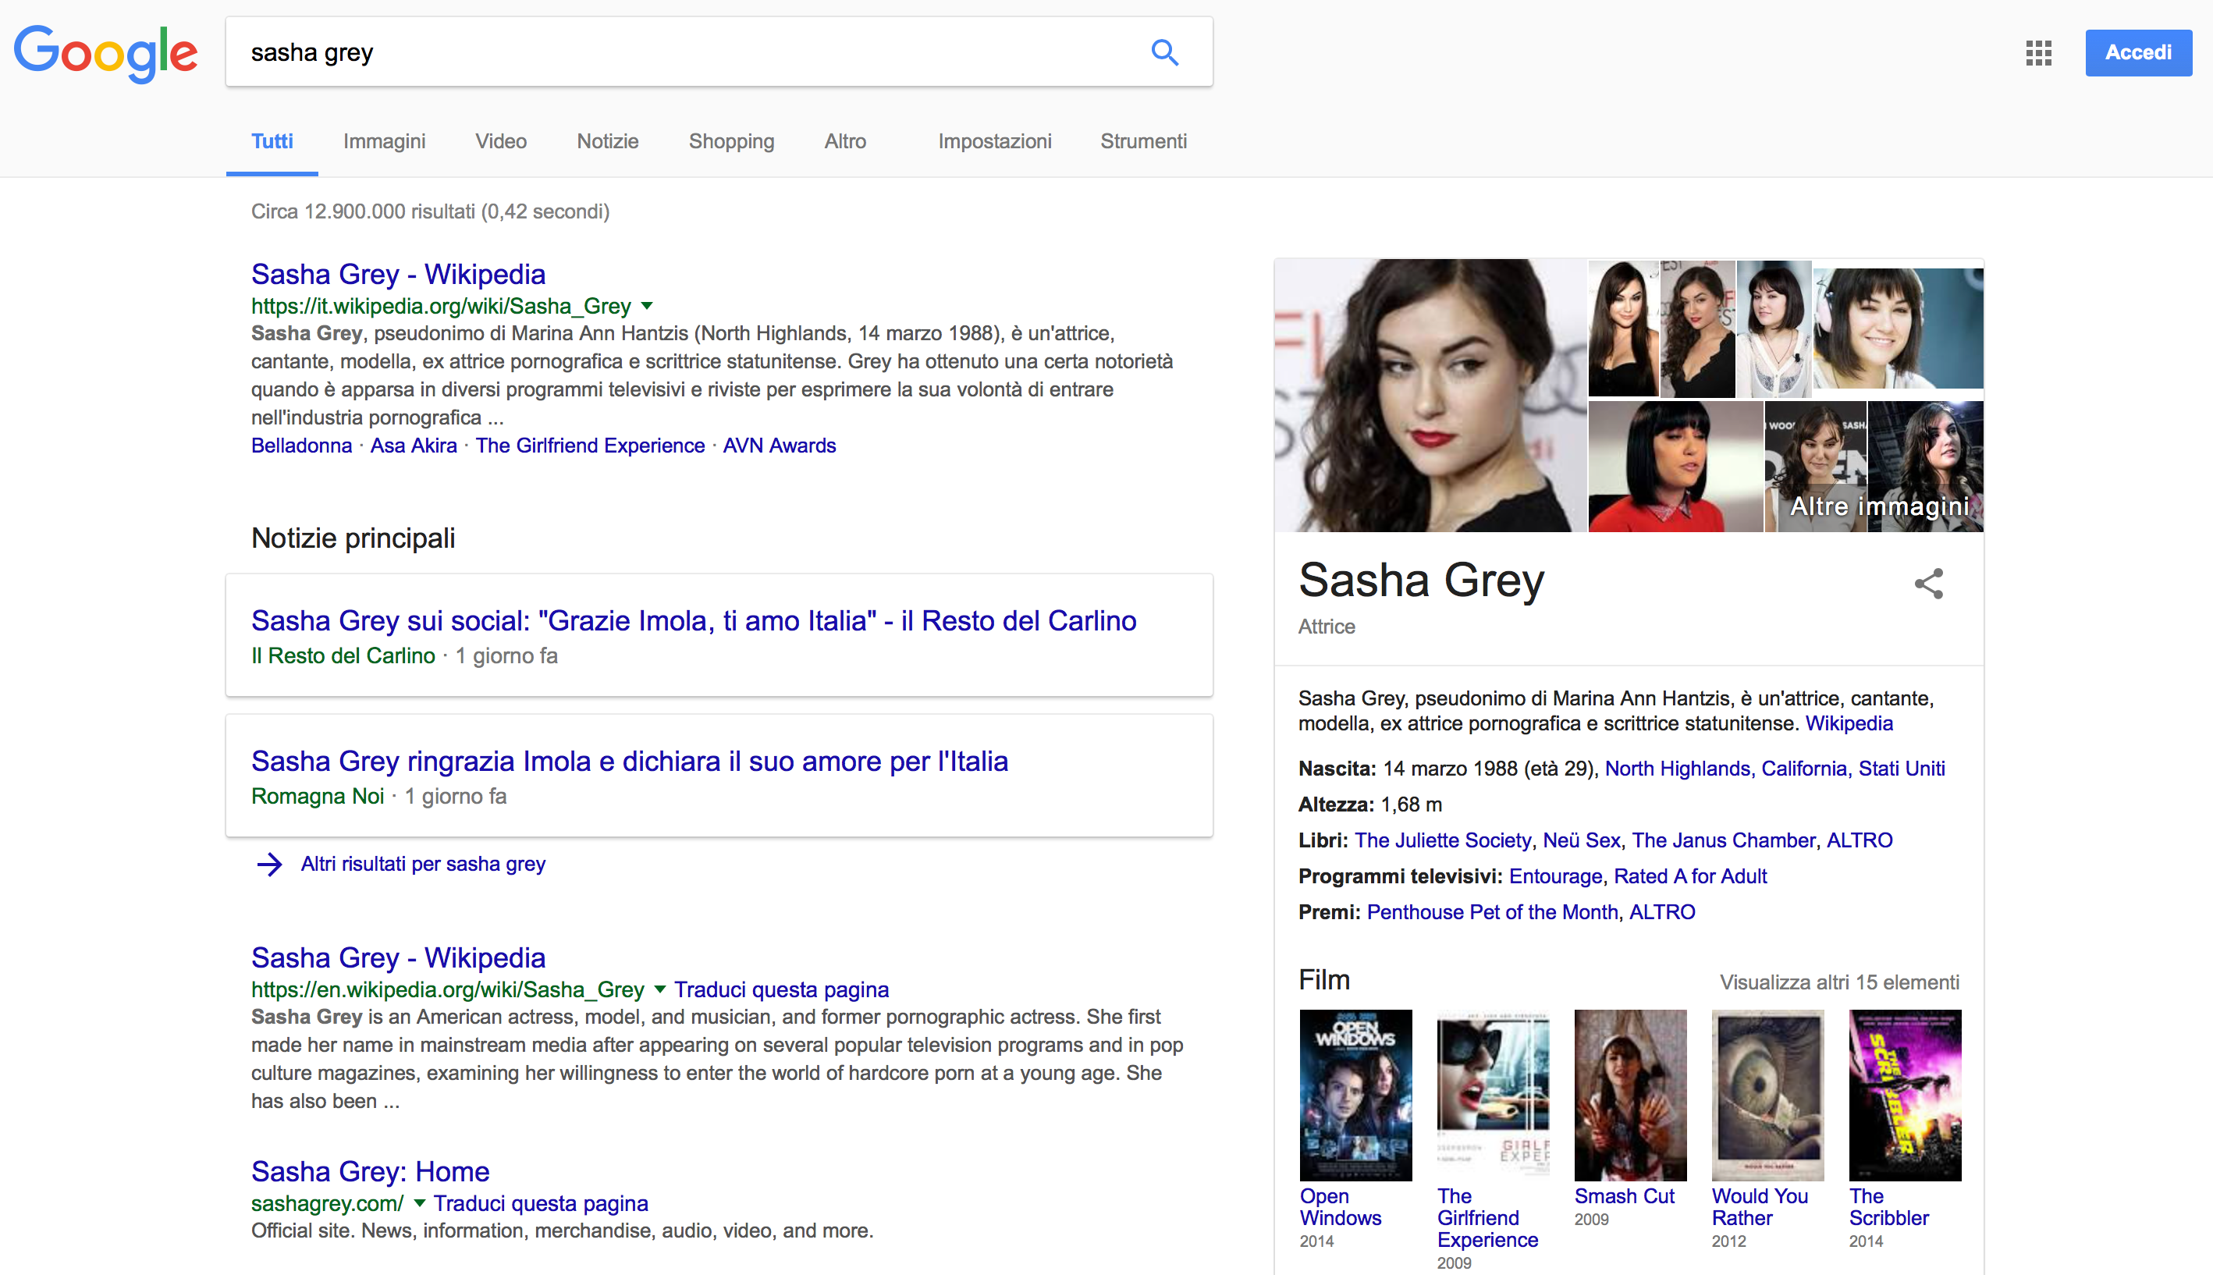2213x1275 pixels.
Task: Click the Romagna Noi source name
Action: coord(318,797)
